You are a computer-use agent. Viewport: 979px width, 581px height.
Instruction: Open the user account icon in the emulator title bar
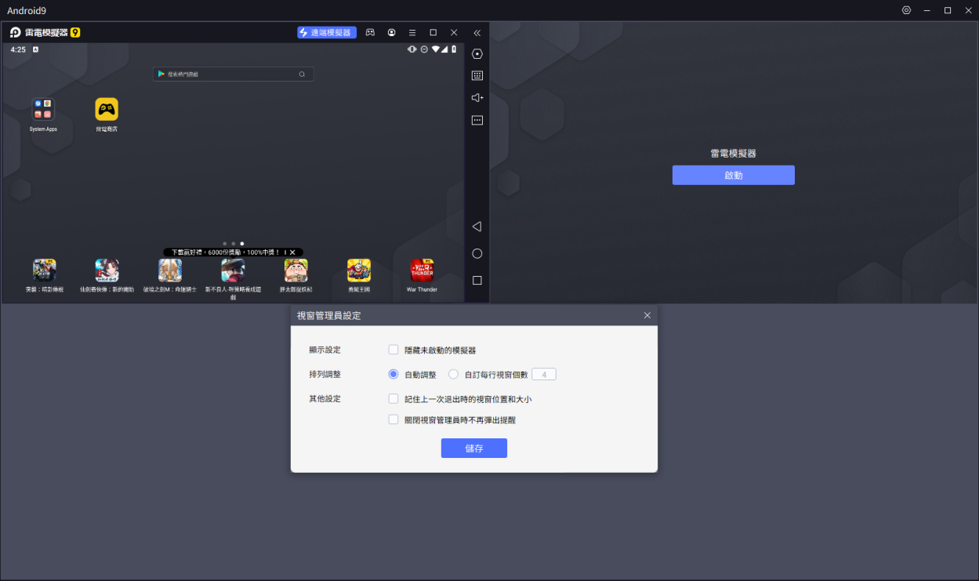coord(391,33)
